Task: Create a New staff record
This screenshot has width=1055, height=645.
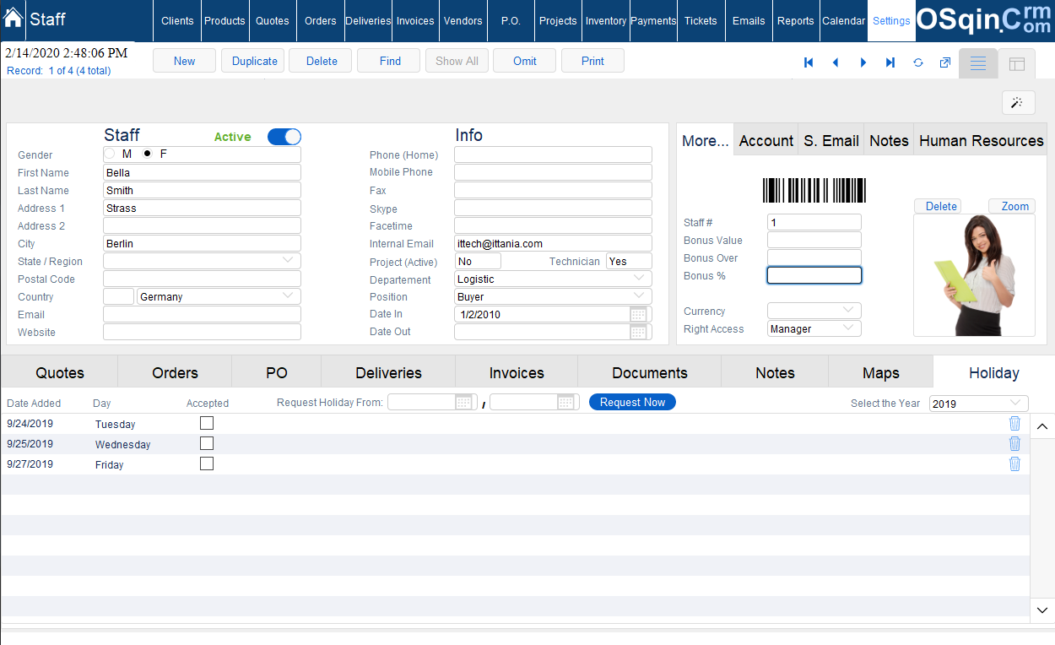Action: coord(184,61)
